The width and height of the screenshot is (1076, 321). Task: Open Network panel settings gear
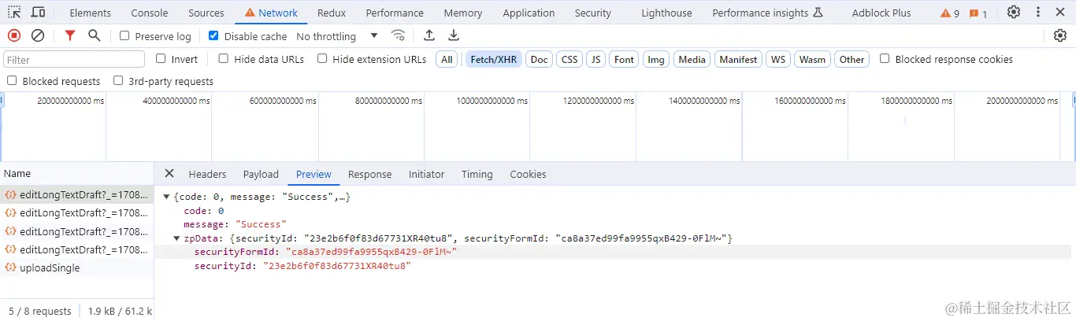point(1060,35)
